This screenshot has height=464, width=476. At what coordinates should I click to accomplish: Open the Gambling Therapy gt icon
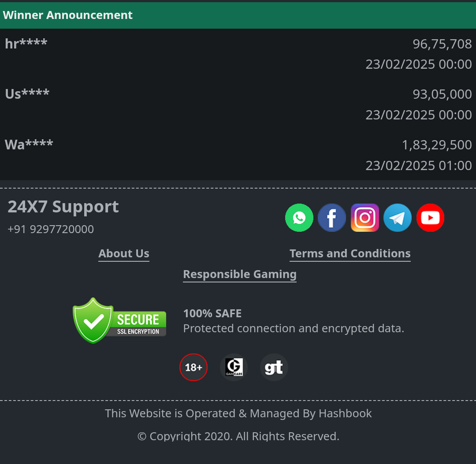(x=274, y=367)
